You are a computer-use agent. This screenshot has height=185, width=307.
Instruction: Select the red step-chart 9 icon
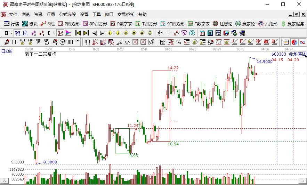41,33
